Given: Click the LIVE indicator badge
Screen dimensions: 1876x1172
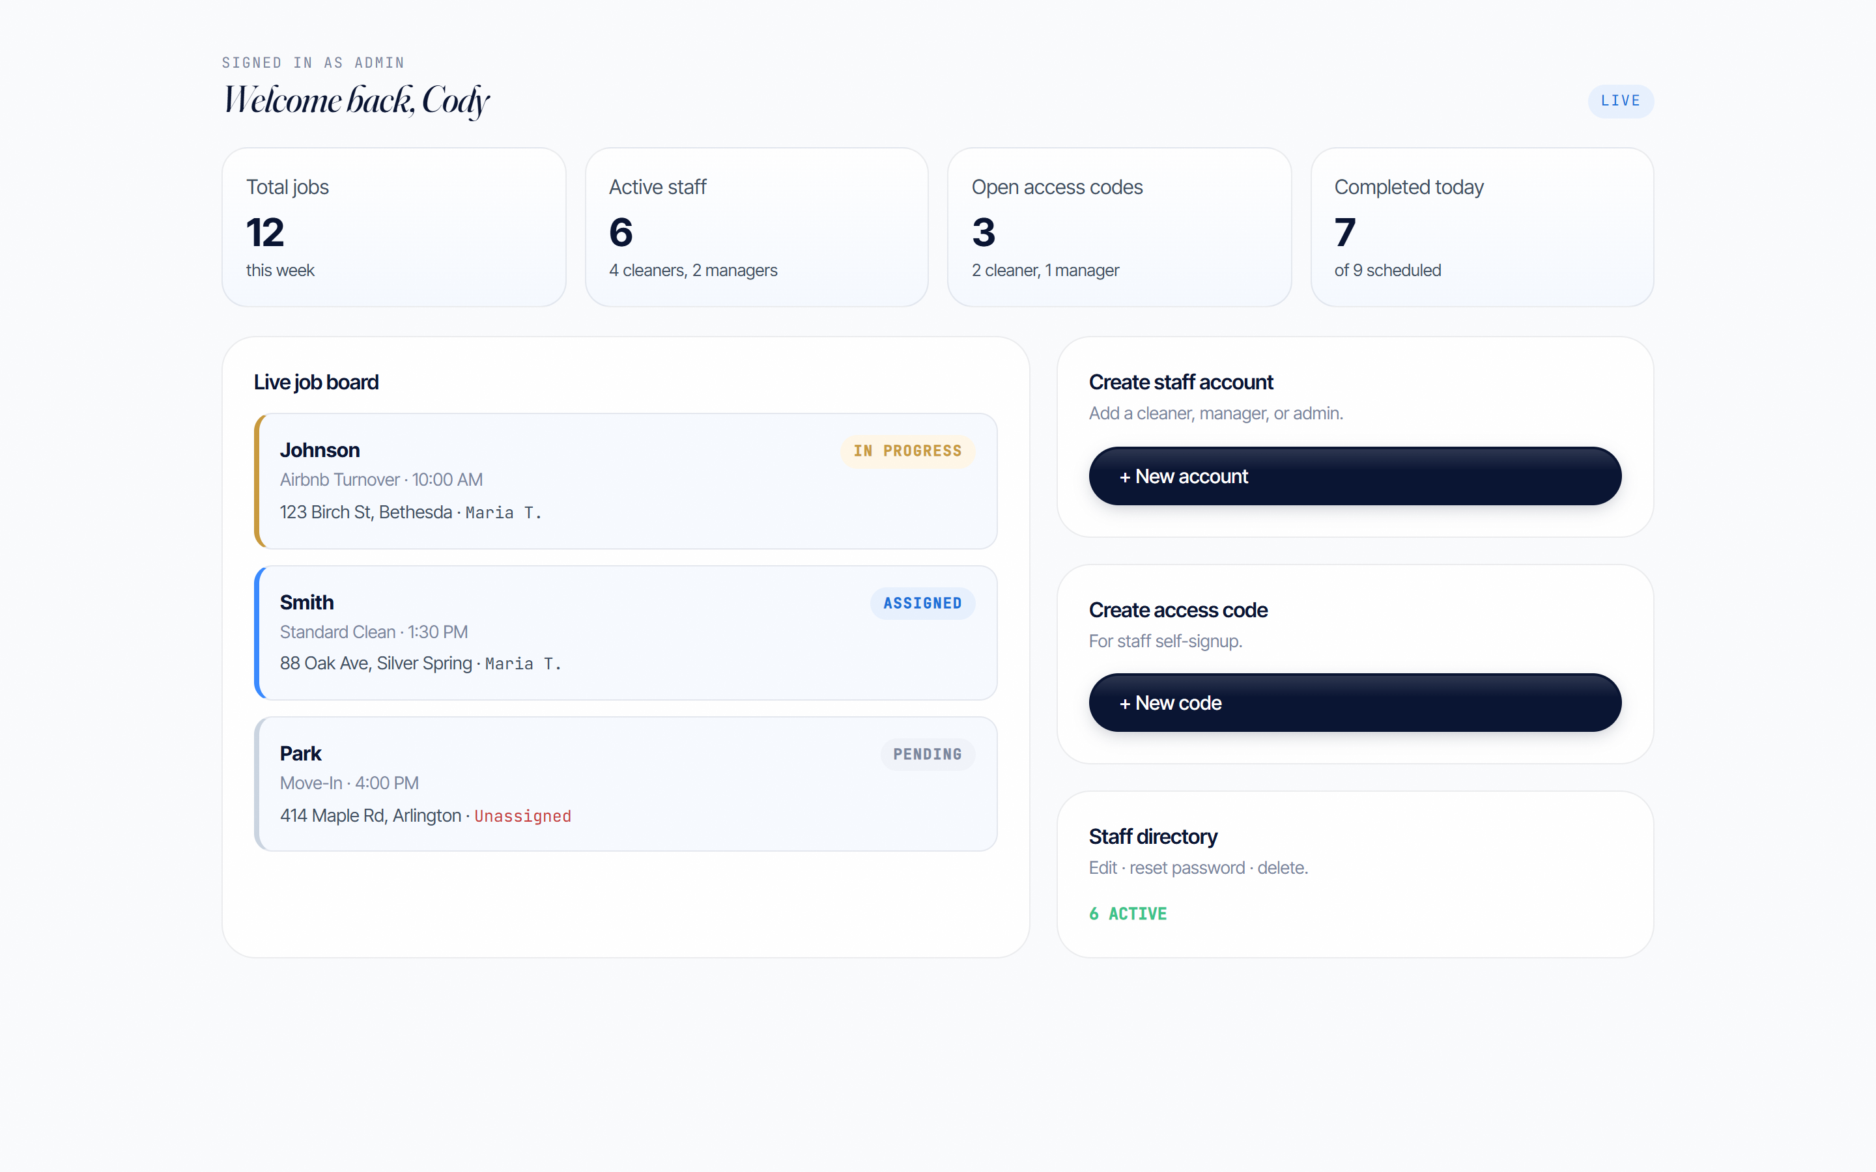Looking at the screenshot, I should (1620, 101).
